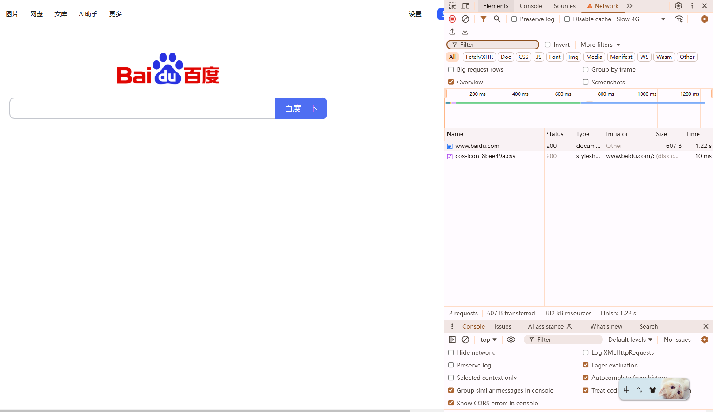Enable Disable cache checkbox
This screenshot has width=713, height=412.
coord(567,19)
